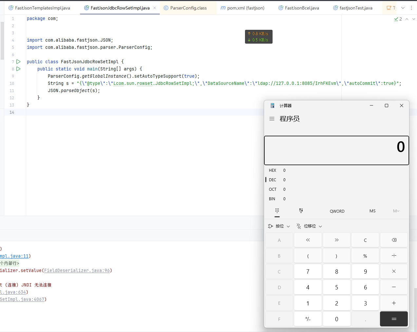Open pom.xml (fastjson) tab
This screenshot has height=332, width=417.
tap(242, 8)
